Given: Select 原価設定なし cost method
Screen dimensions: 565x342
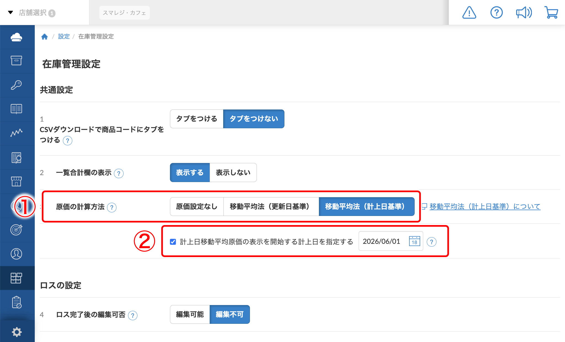Looking at the screenshot, I should (x=197, y=207).
